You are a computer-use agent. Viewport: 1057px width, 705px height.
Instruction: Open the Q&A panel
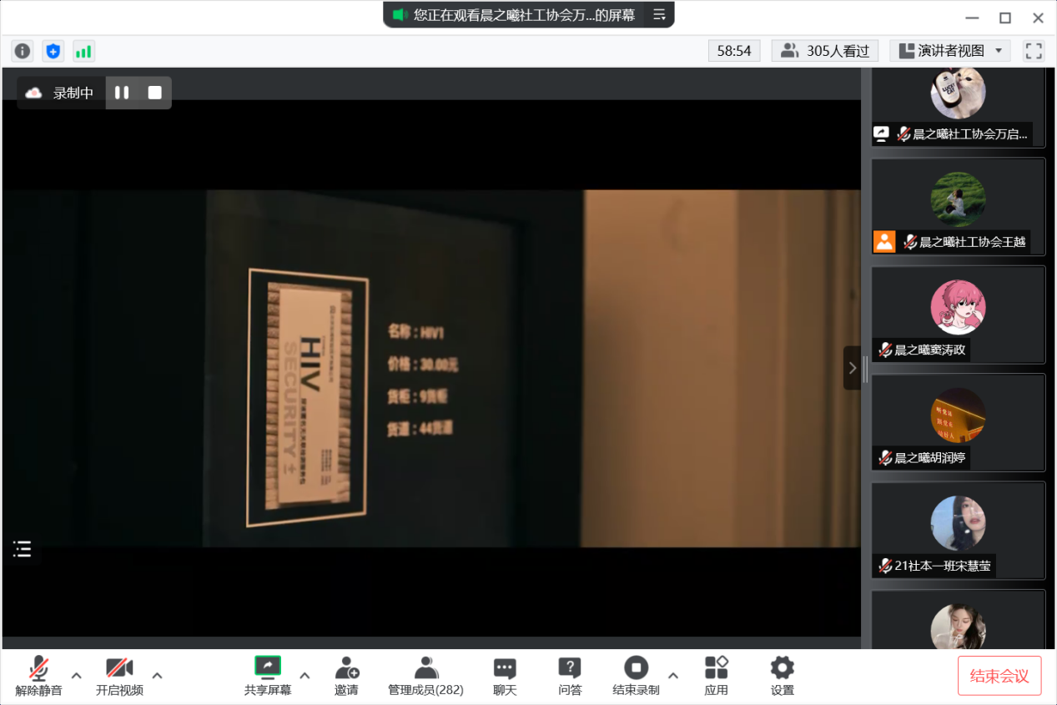570,675
